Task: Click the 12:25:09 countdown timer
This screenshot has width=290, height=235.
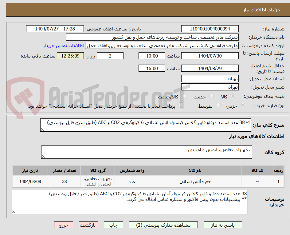Action: point(70,56)
